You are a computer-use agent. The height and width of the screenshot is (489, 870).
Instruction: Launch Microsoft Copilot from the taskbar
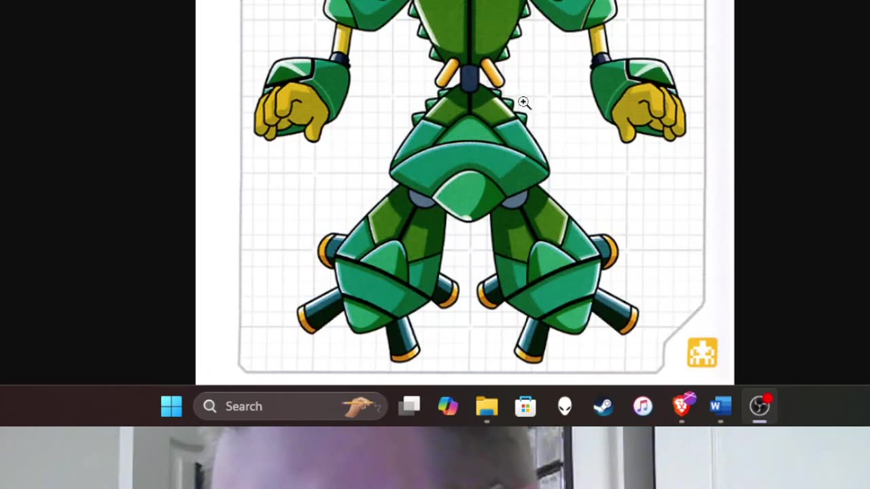[448, 406]
